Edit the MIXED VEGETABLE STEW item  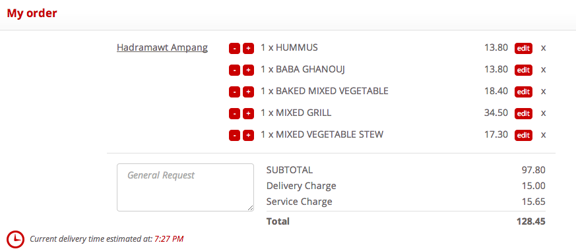click(x=523, y=136)
